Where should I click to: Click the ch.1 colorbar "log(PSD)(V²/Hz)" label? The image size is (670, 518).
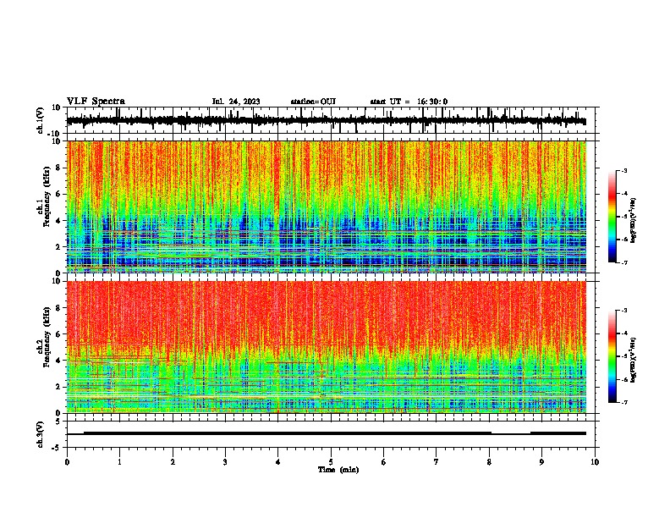click(x=633, y=220)
